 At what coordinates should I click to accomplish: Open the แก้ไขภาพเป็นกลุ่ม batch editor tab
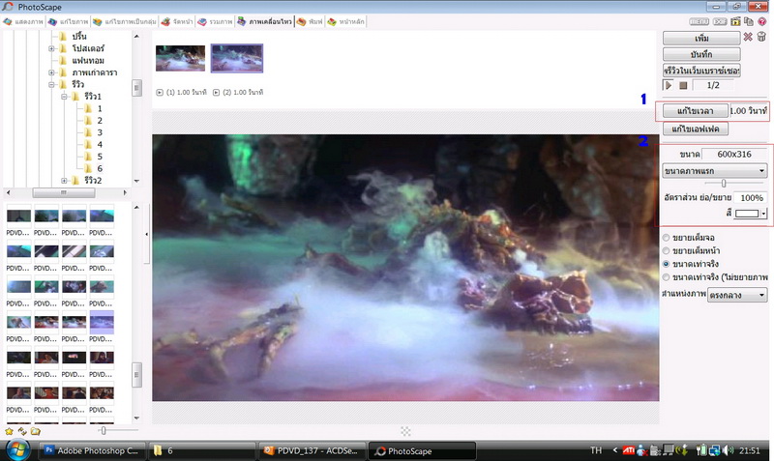125,21
